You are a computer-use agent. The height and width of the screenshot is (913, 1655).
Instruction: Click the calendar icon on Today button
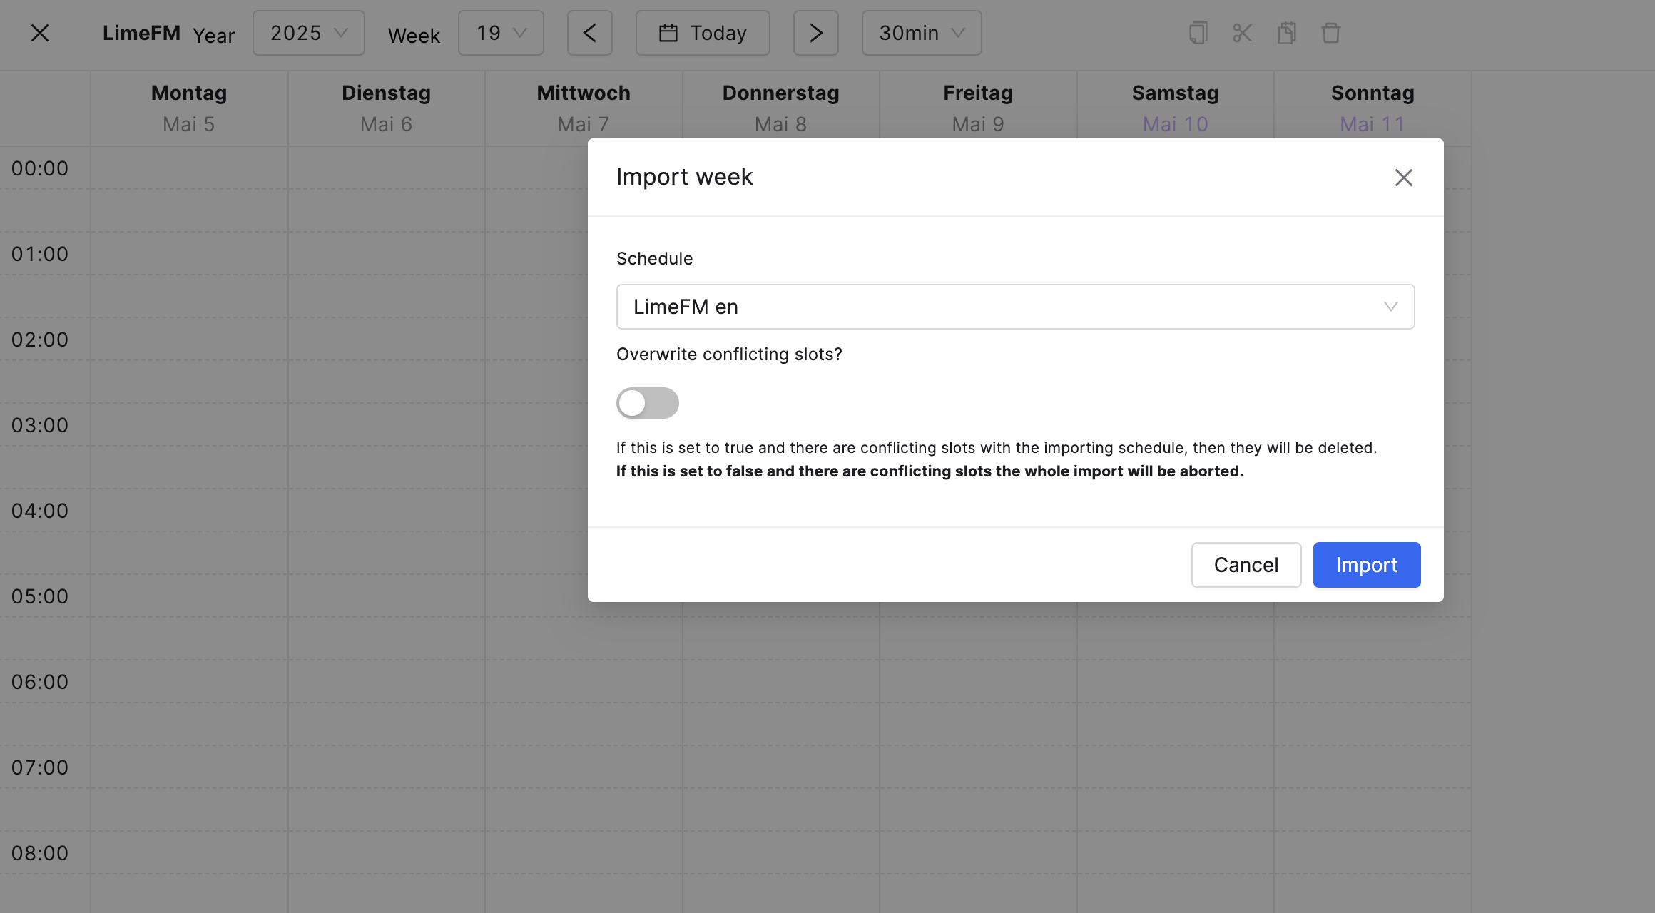(x=668, y=33)
